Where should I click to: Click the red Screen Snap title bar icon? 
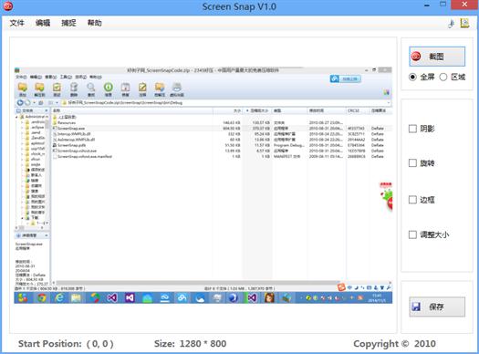[x=8, y=5]
